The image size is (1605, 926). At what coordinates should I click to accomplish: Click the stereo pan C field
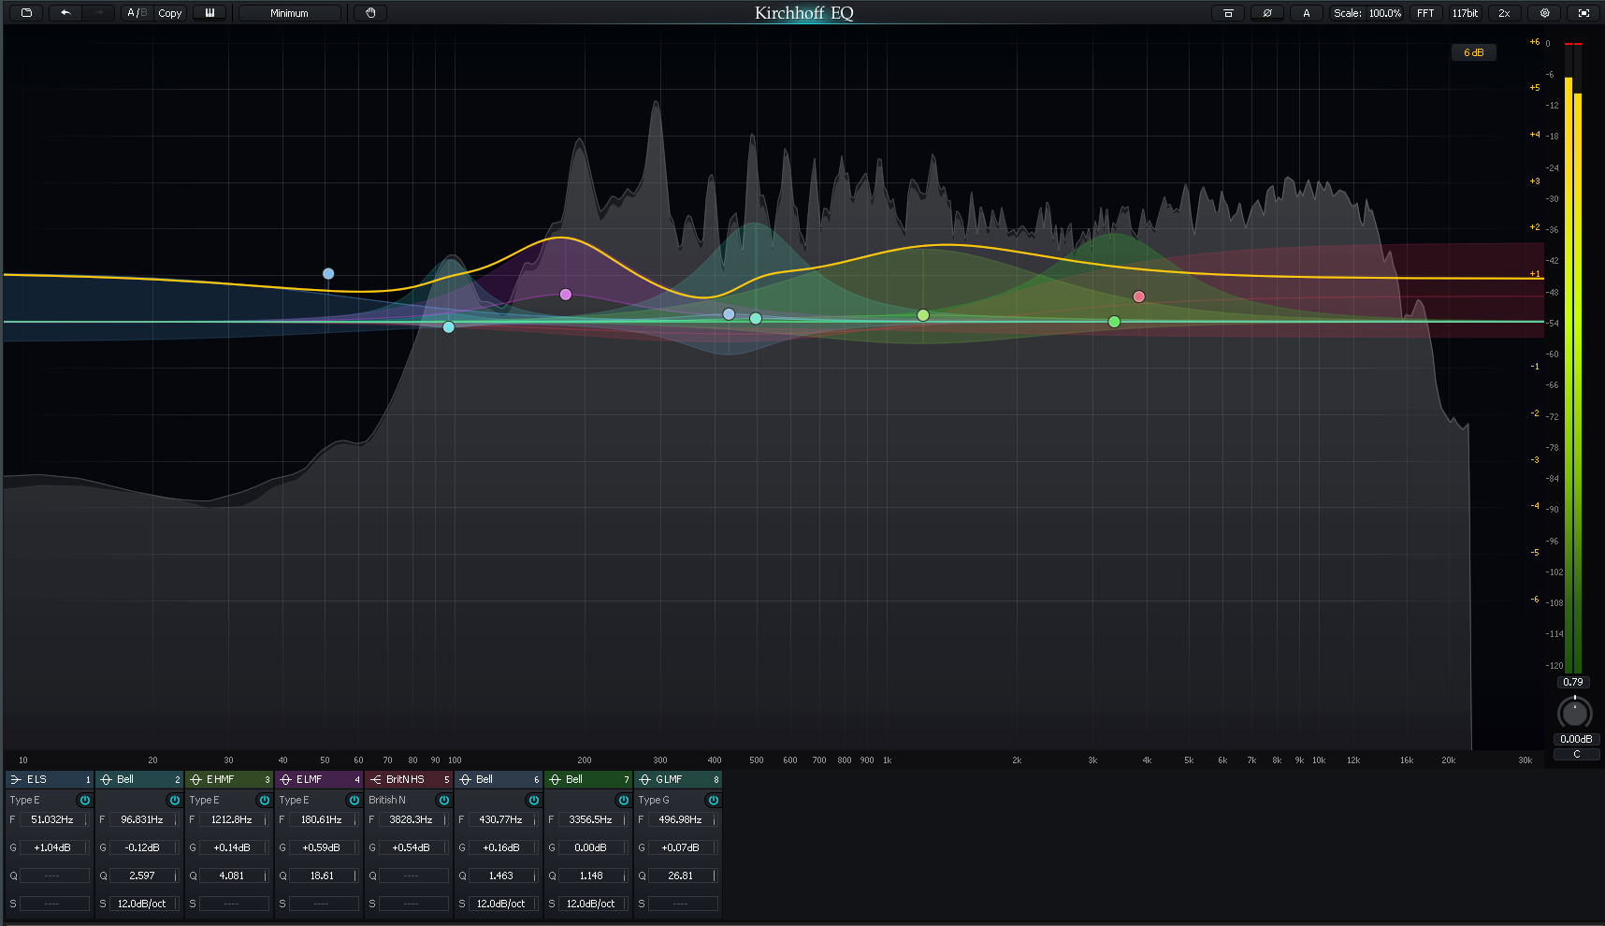[1576, 754]
